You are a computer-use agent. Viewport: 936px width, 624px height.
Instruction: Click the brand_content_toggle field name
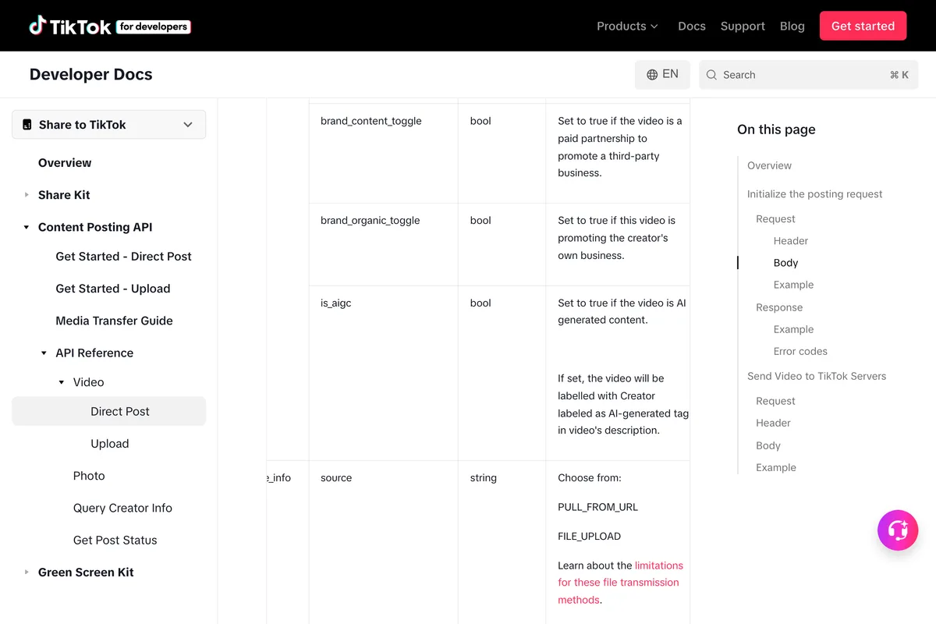tap(371, 121)
